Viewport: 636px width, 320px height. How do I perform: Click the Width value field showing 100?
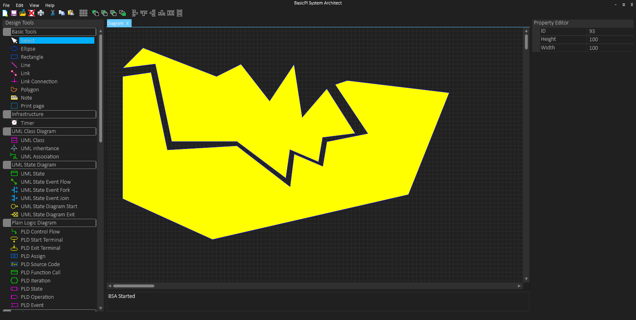coord(610,48)
